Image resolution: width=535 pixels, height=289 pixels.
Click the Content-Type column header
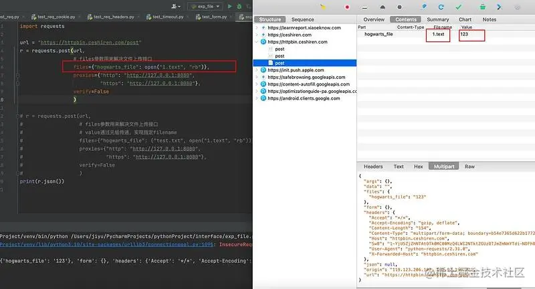tap(411, 27)
